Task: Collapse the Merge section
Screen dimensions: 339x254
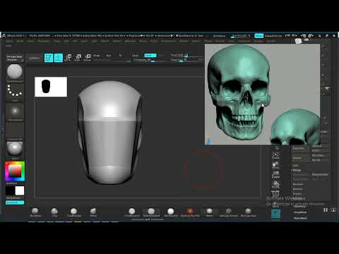Action: coord(297,170)
